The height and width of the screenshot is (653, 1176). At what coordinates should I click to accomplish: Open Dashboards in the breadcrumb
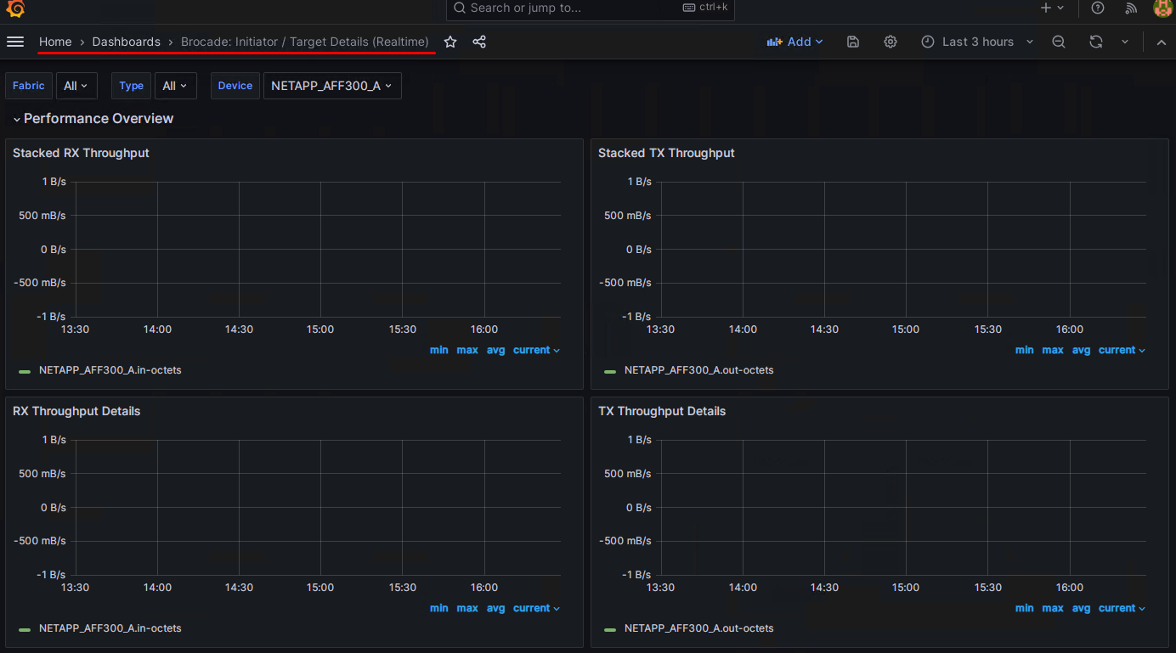tap(126, 41)
